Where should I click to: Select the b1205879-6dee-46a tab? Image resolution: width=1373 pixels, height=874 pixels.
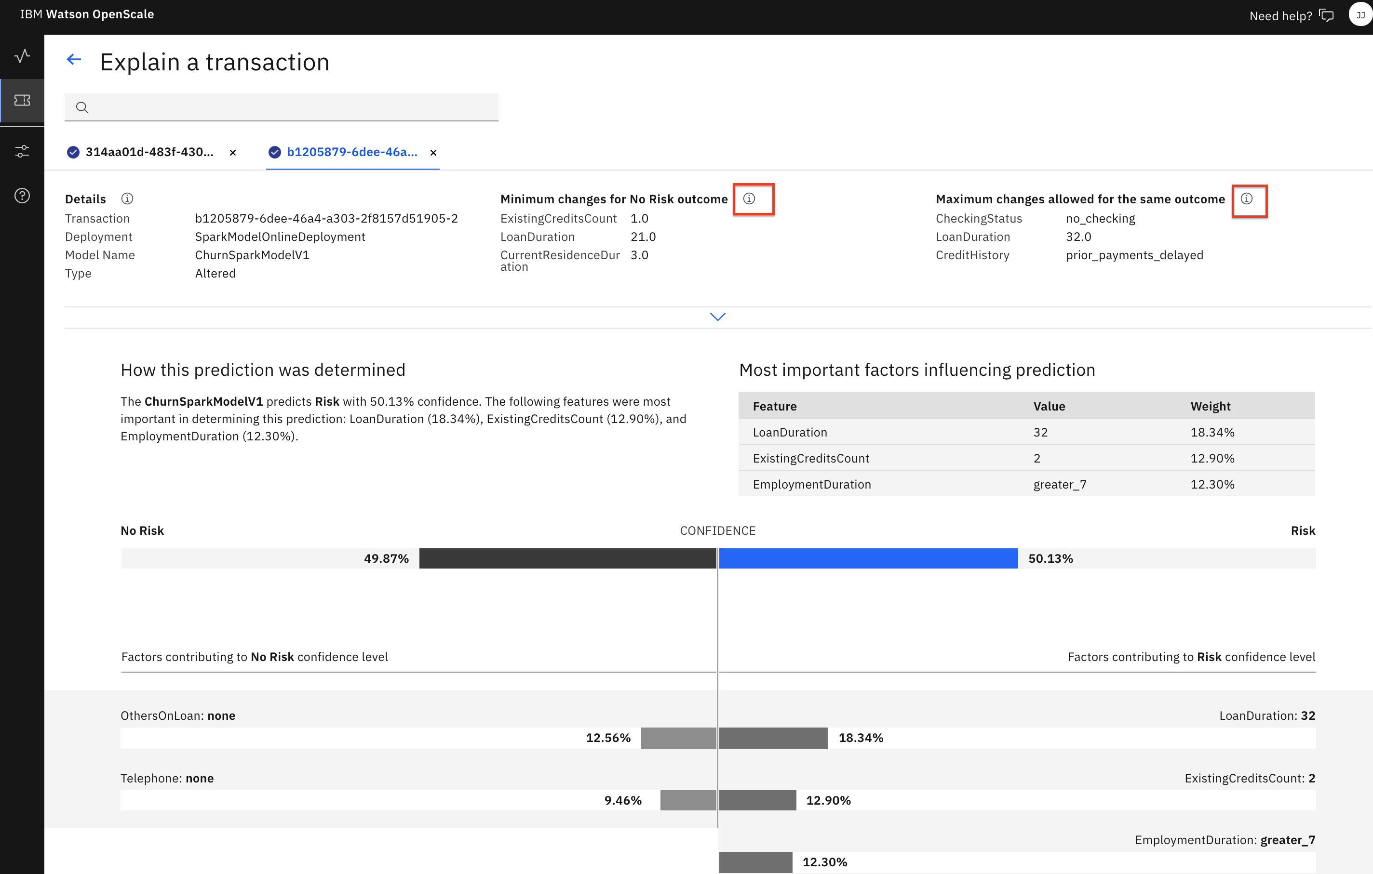click(x=352, y=152)
